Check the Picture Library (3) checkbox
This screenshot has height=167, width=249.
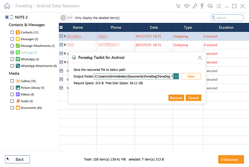click(x=12, y=88)
